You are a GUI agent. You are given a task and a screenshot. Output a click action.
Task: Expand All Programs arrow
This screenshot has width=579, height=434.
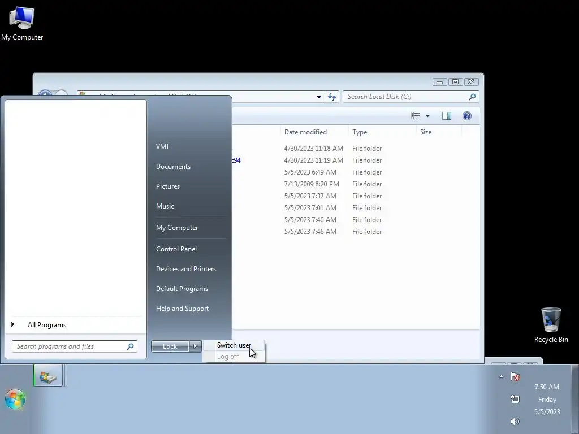[12, 324]
